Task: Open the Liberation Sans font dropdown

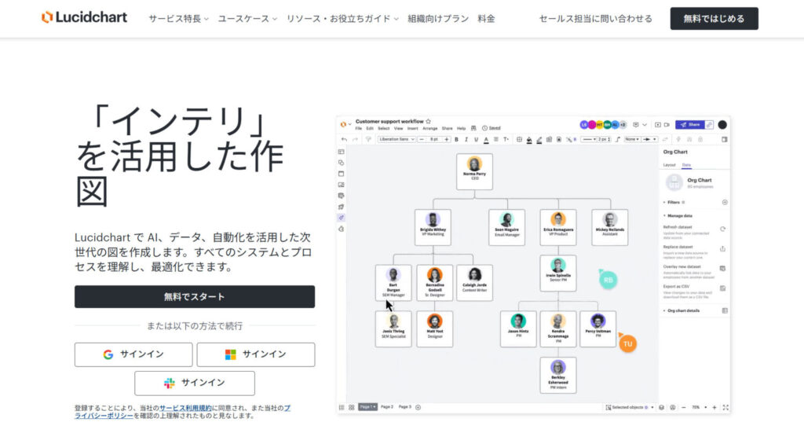Action: click(397, 139)
